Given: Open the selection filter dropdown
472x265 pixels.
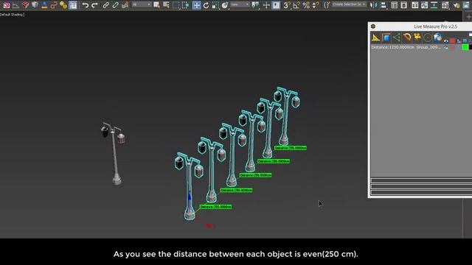Looking at the screenshot, I should (x=141, y=5).
